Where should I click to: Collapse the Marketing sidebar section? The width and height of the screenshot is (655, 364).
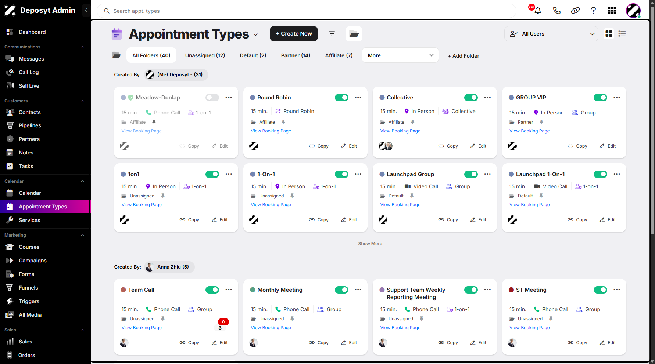coord(82,235)
